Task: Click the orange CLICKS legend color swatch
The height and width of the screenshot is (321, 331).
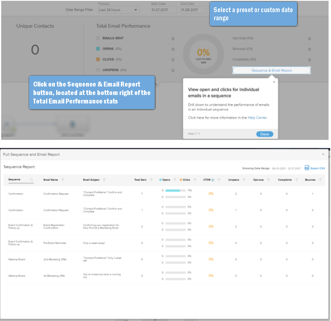Action: coord(98,59)
